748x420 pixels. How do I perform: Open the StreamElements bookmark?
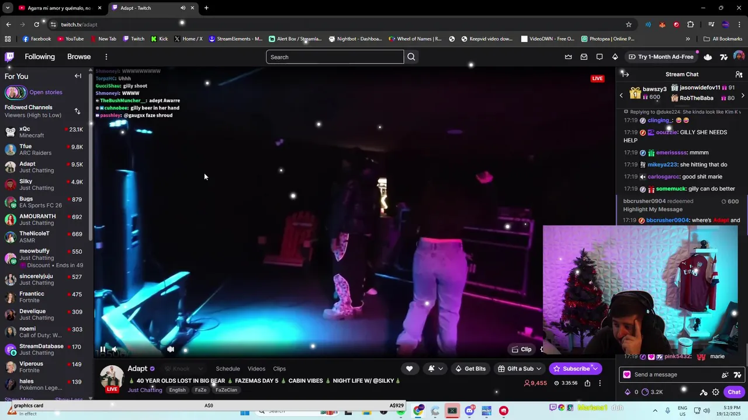[x=236, y=39]
